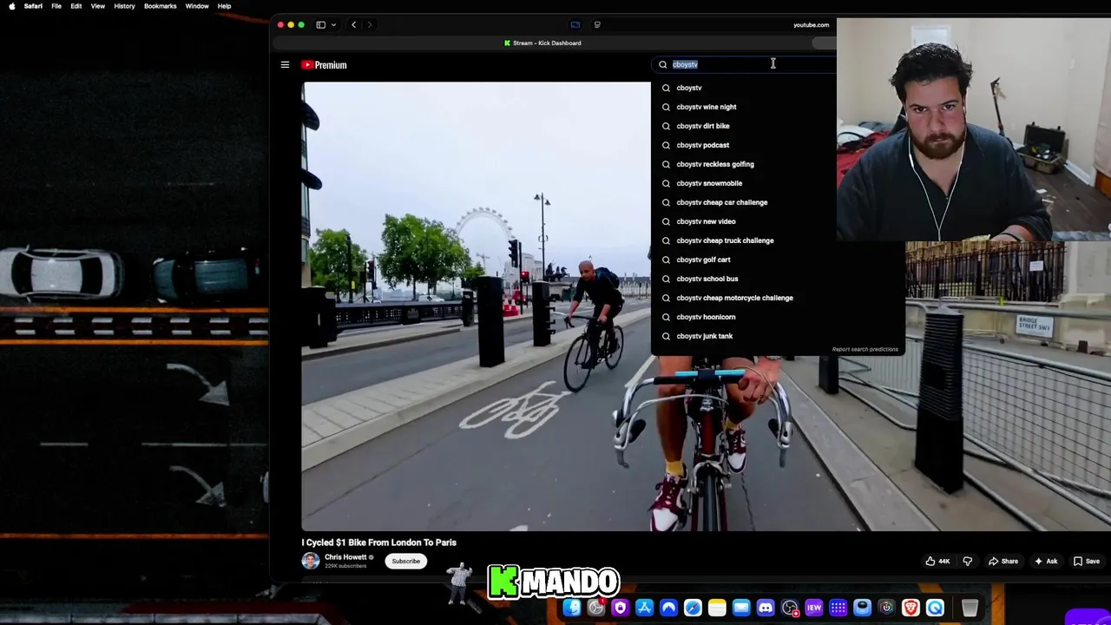Open sidebar tab group dropdown chevron
The height and width of the screenshot is (625, 1111).
pyautogui.click(x=333, y=25)
